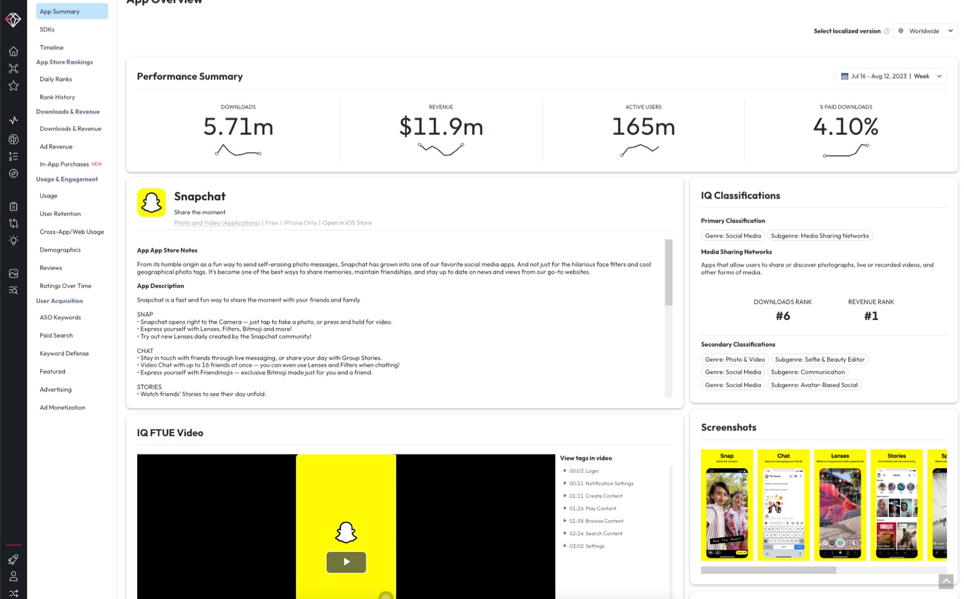
Task: Click the Revenue trend sparkline
Action: click(x=441, y=150)
